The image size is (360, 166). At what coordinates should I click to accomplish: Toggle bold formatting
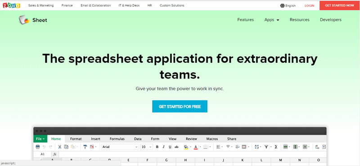(x=157, y=147)
